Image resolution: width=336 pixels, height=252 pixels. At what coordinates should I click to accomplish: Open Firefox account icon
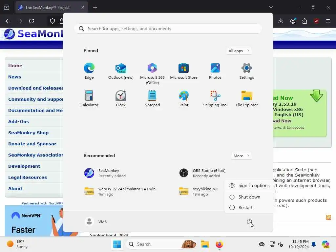tap(293, 21)
